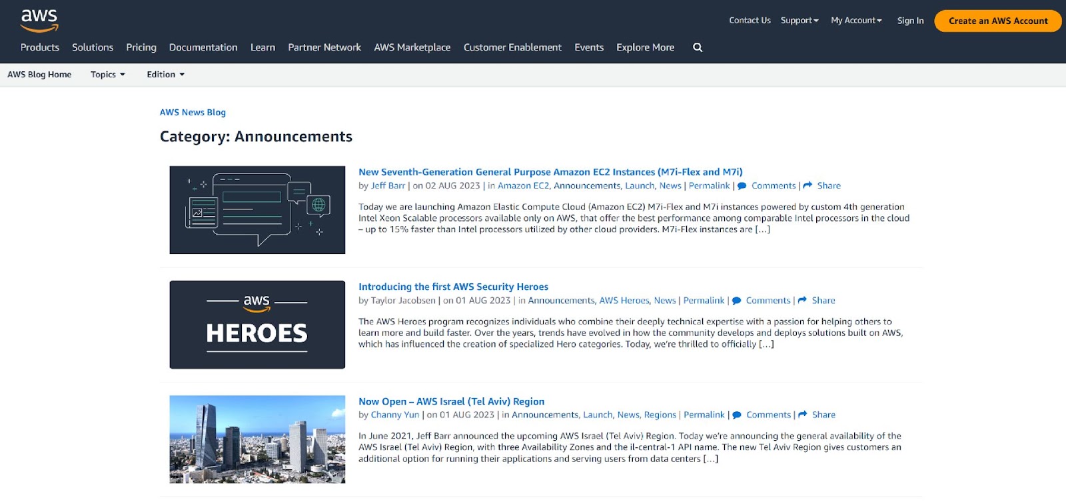The height and width of the screenshot is (502, 1066).
Task: Open the Topics dropdown
Action: pyautogui.click(x=108, y=75)
